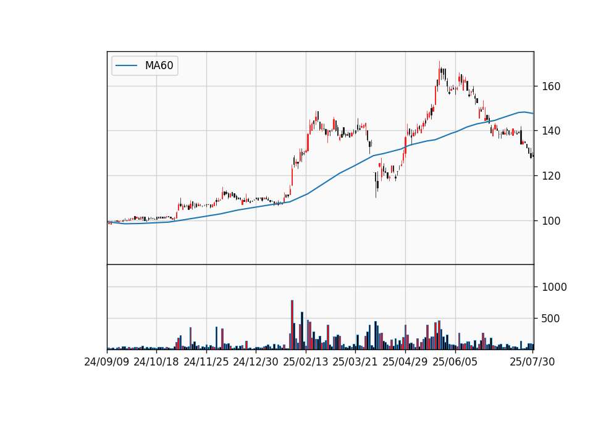Click the tallest volume bar near 25/02/13

tap(292, 325)
